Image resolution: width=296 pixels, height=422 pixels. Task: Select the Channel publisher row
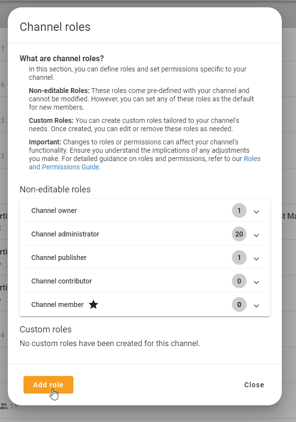(x=122, y=258)
